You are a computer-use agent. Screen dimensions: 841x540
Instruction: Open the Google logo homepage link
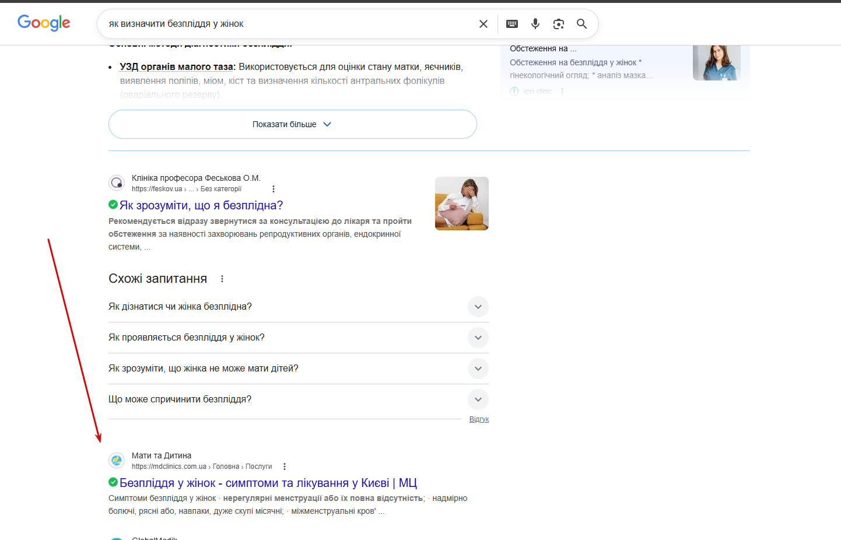tap(44, 23)
